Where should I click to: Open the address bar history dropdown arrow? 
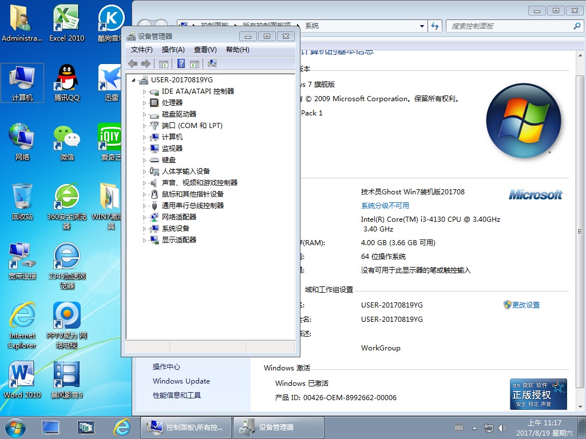point(422,26)
